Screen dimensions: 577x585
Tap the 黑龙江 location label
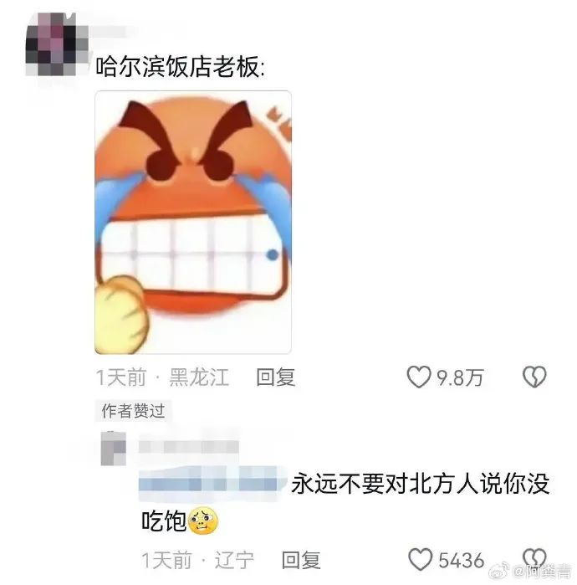[199, 377]
